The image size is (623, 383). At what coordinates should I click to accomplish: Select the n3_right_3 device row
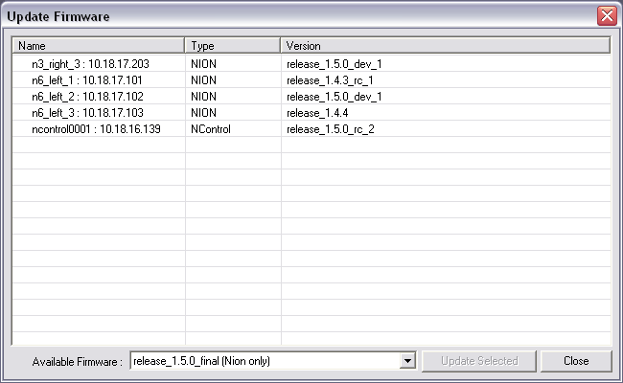pyautogui.click(x=89, y=64)
